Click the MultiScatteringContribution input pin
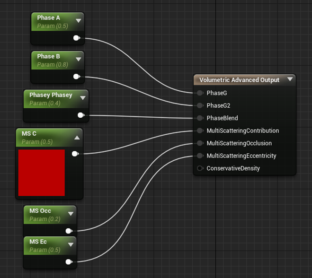The image size is (312, 278). tap(200, 130)
